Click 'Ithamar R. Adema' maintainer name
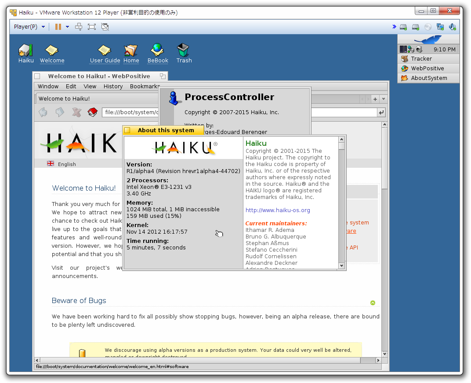The height and width of the screenshot is (383, 471). click(270, 230)
